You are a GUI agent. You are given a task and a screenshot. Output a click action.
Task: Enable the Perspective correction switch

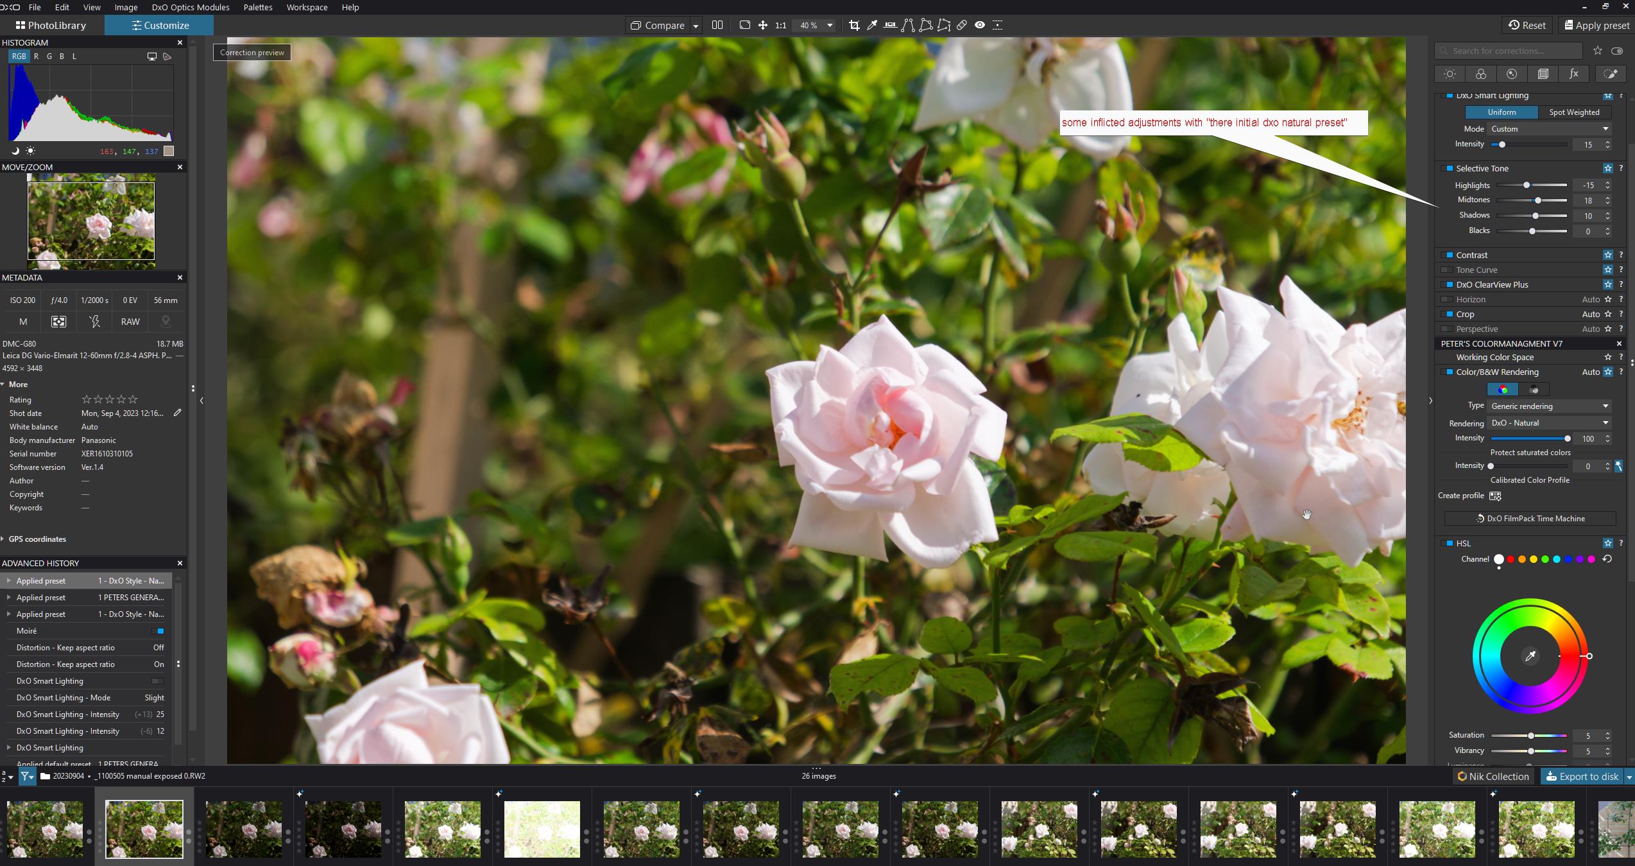[1448, 329]
